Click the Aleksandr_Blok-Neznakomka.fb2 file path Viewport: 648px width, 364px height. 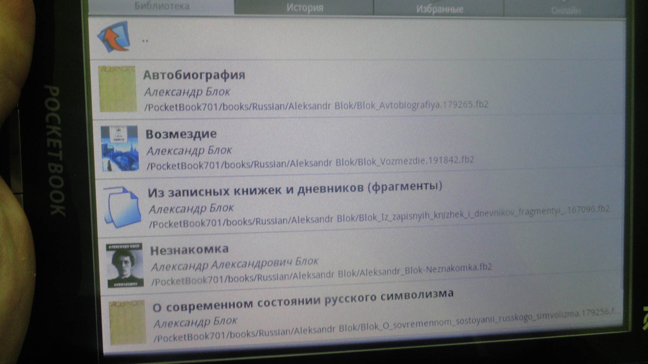point(321,275)
